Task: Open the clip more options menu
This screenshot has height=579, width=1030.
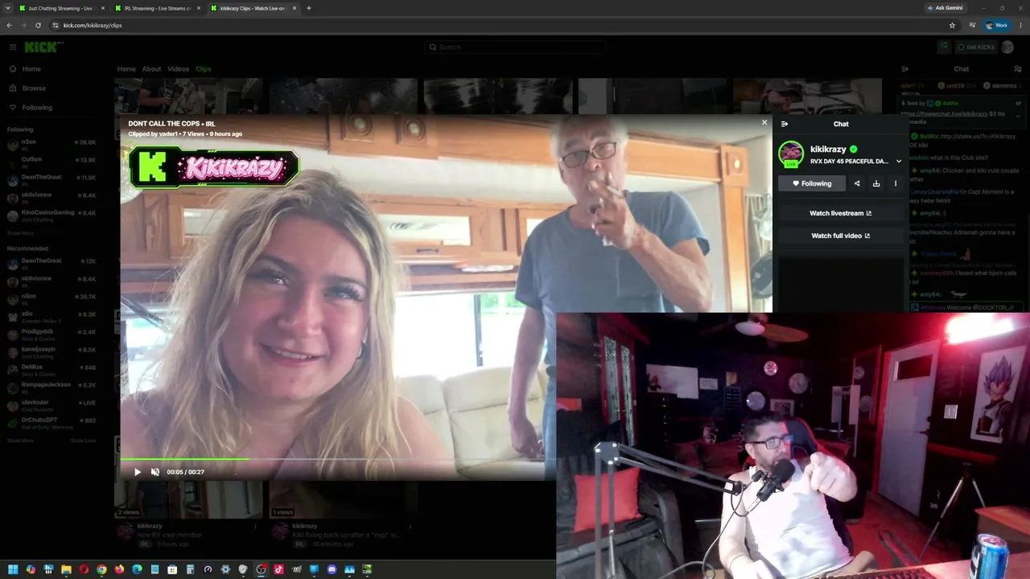Action: 896,183
